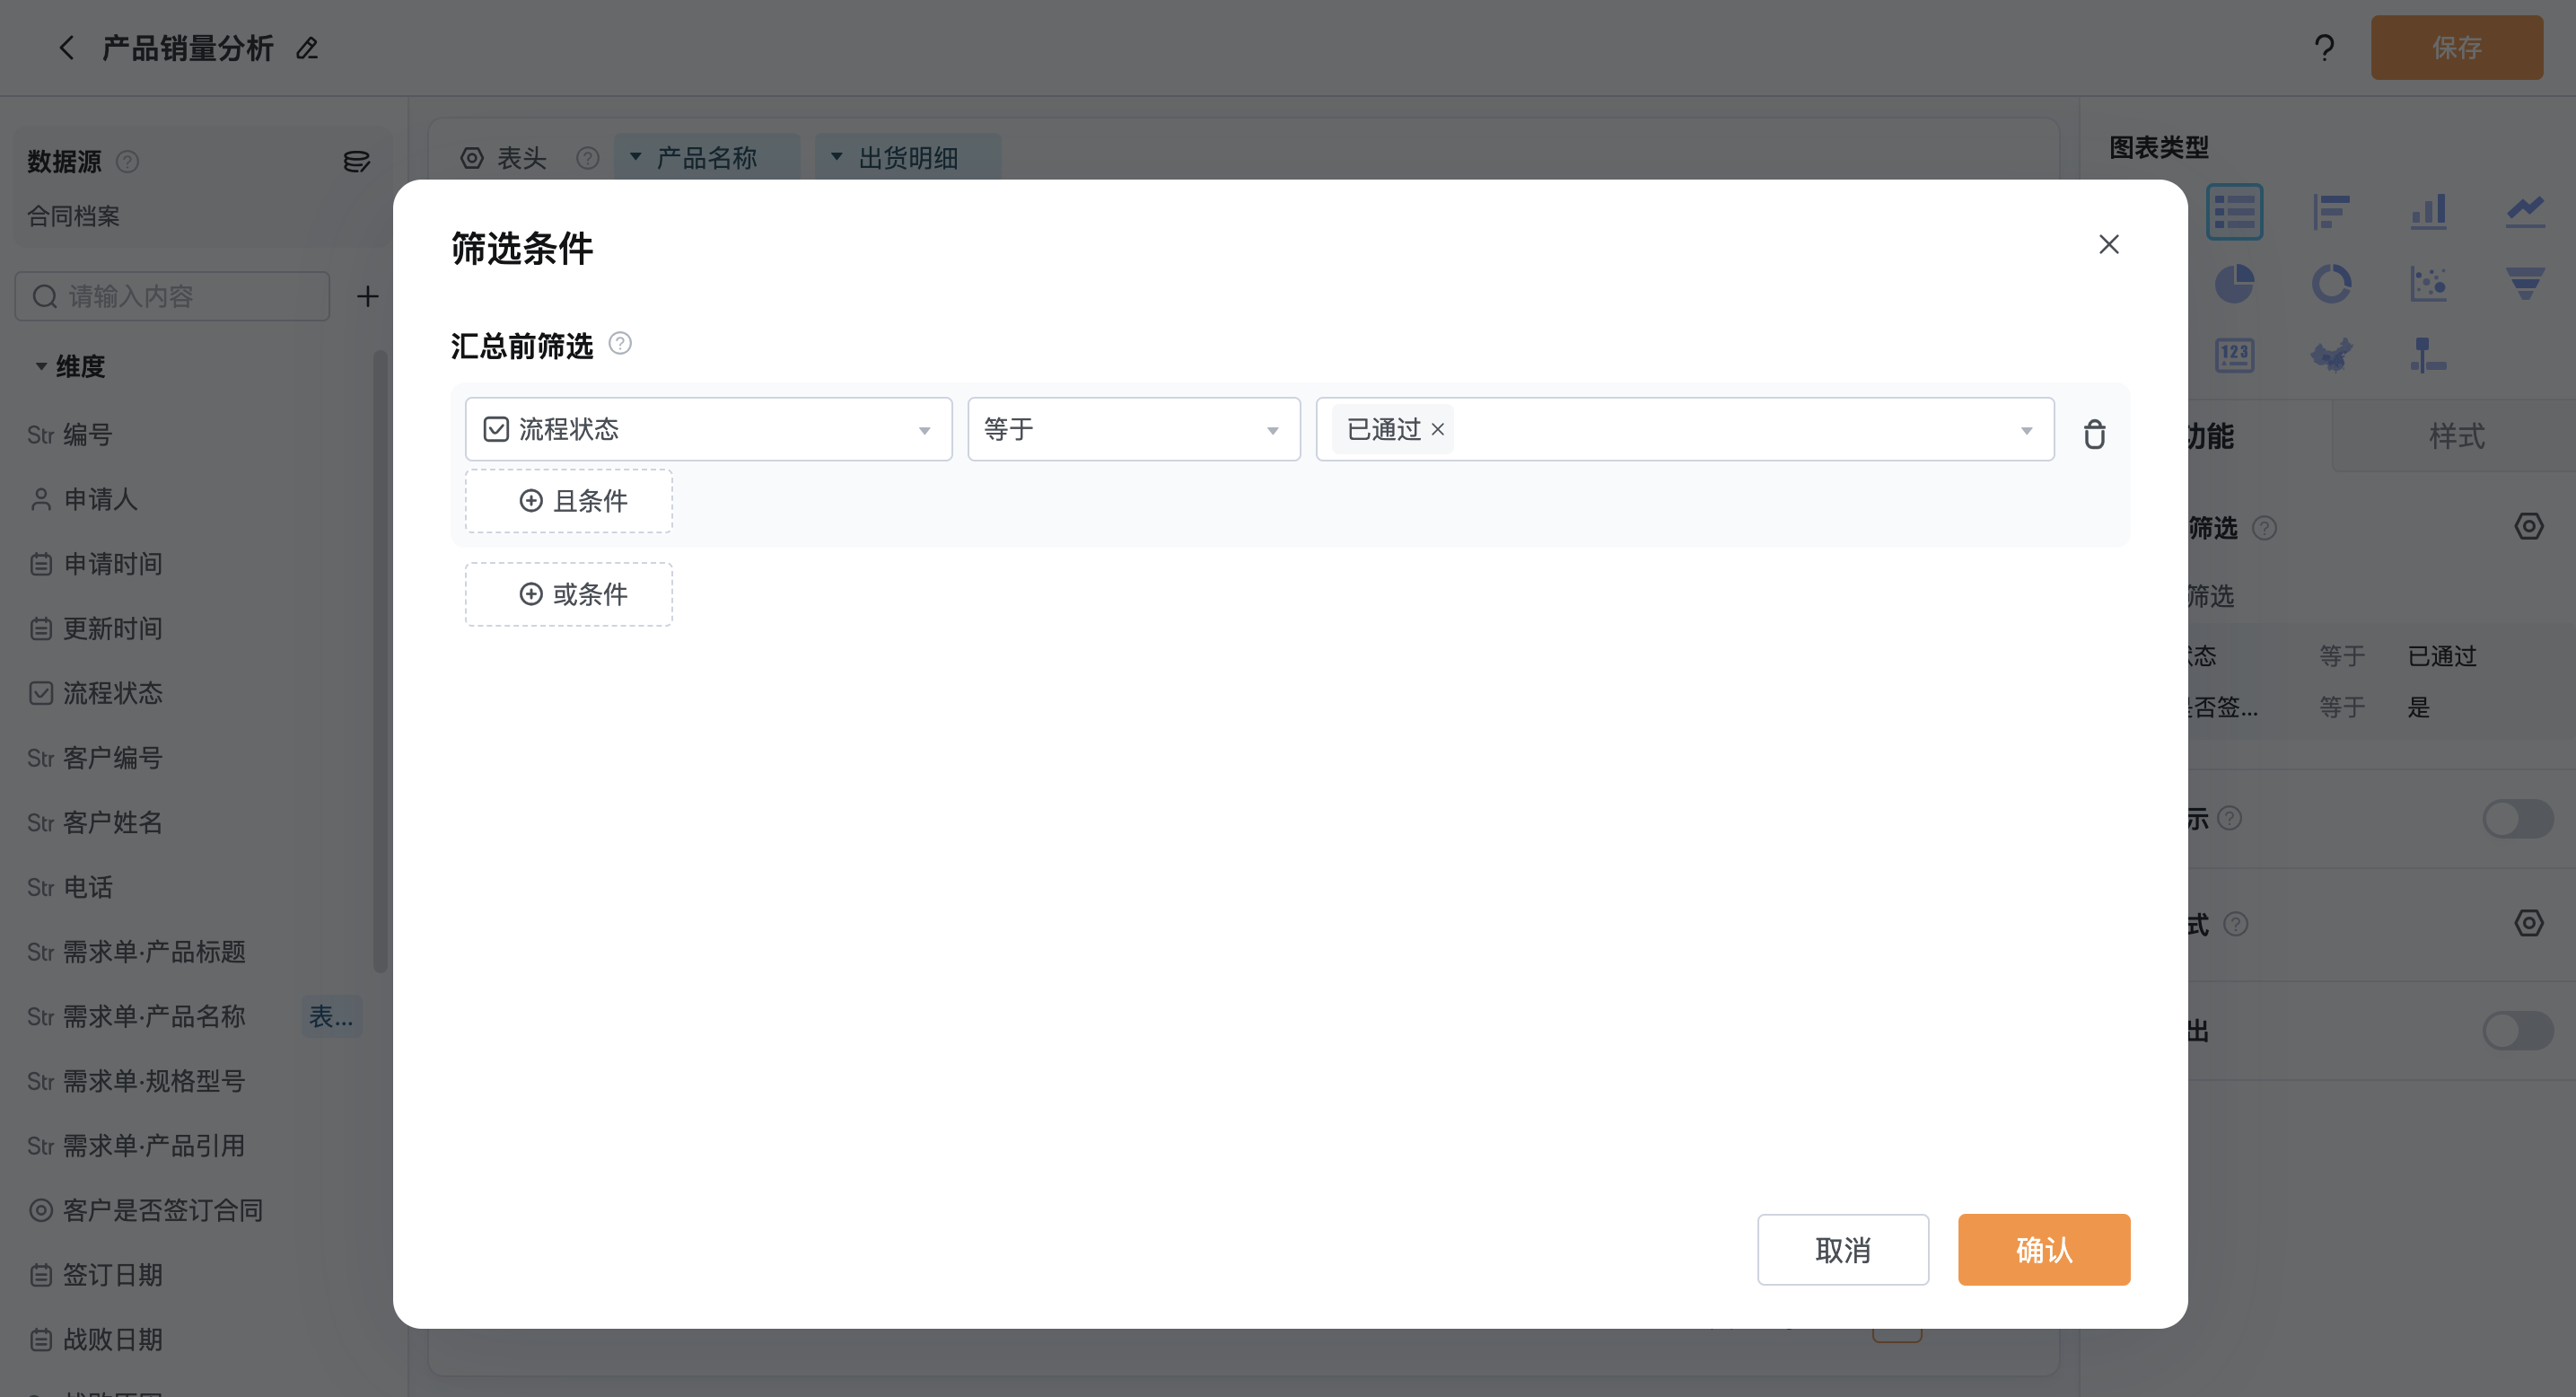Viewport: 2576px width, 1397px height.
Task: Show help for 表头
Action: click(x=587, y=158)
